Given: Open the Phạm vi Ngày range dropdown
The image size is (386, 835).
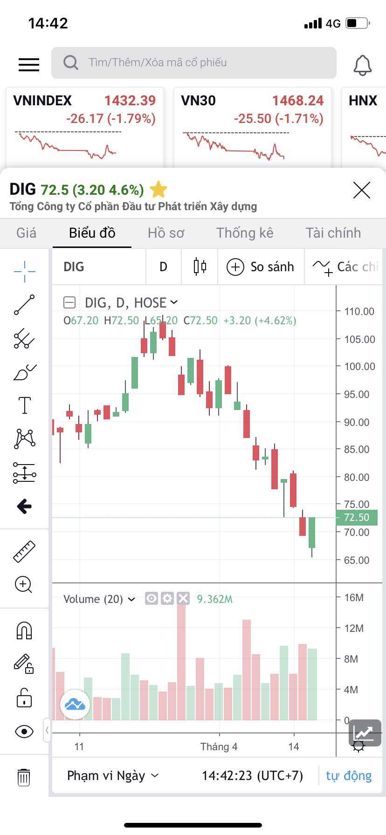Looking at the screenshot, I should tap(113, 775).
